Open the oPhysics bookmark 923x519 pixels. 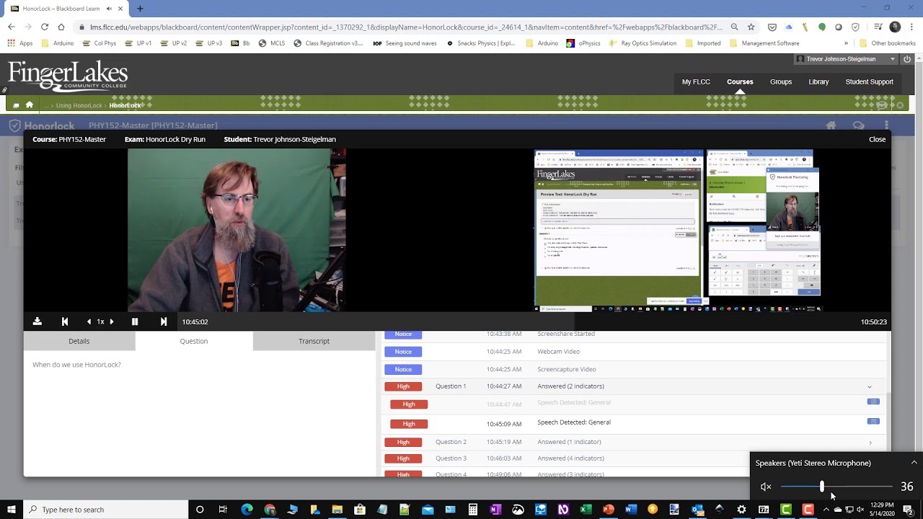583,43
